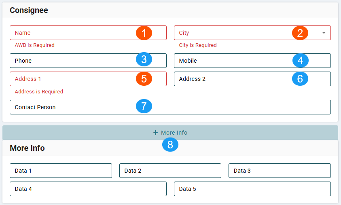Click into the Phone field
This screenshot has width=341, height=205.
click(x=73, y=61)
